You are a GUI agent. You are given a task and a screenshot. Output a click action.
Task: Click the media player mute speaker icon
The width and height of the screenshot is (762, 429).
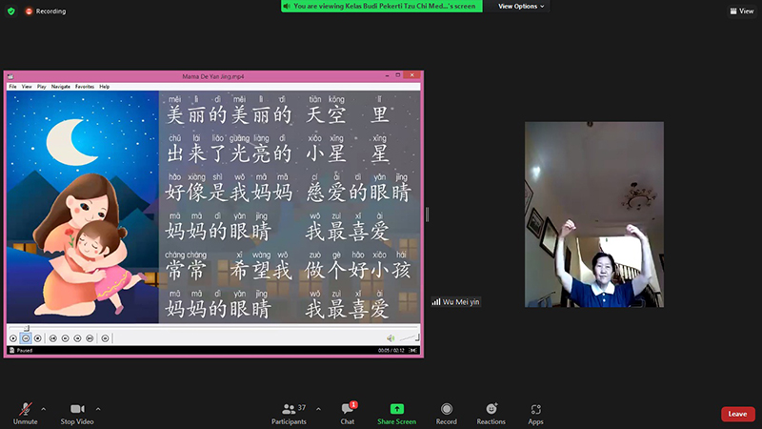click(x=391, y=338)
